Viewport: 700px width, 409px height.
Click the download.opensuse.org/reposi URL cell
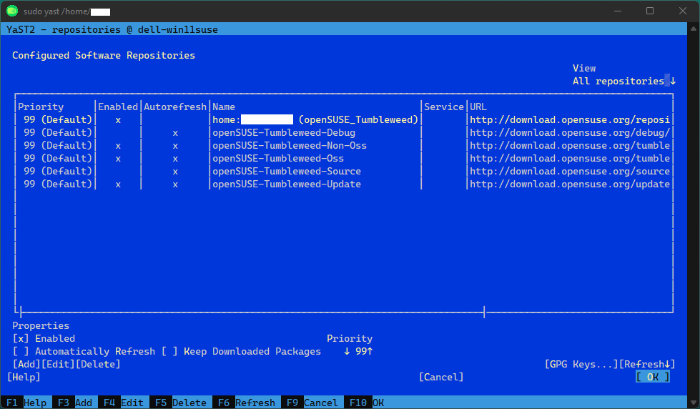570,119
